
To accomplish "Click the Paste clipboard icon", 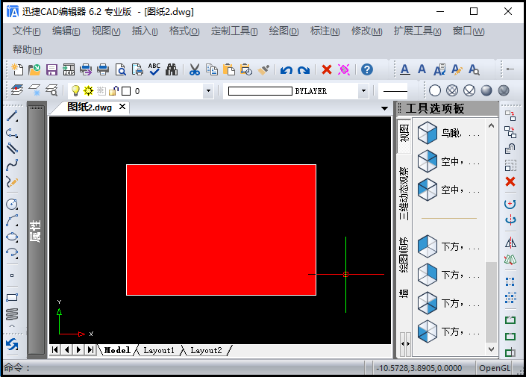I will (229, 69).
